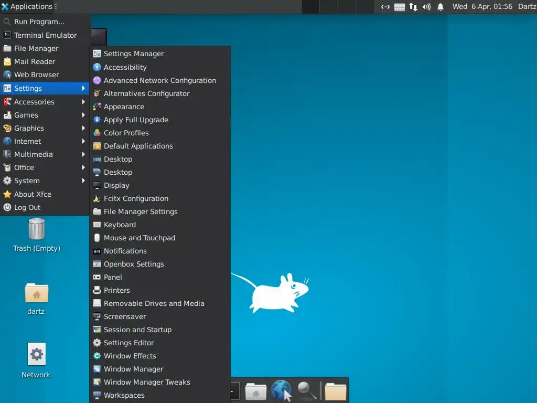
Task: Select Removable Drives and Media
Action: (160, 303)
